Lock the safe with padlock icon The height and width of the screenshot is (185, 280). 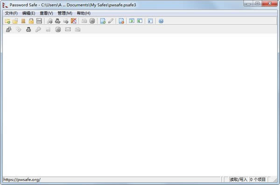coord(31,21)
